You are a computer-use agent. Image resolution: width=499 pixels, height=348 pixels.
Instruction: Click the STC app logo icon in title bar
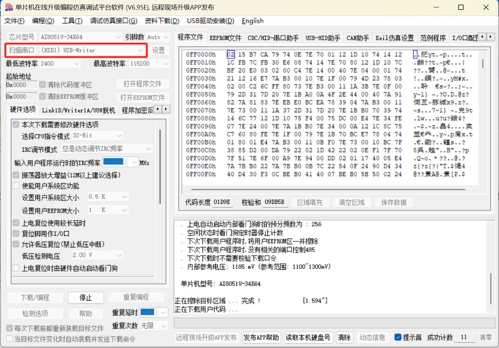pyautogui.click(x=9, y=7)
